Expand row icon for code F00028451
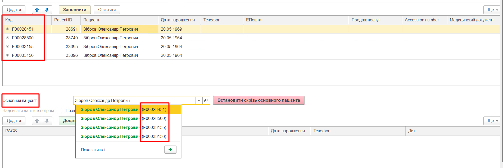Image resolution: width=503 pixels, height=168 pixels. click(8, 29)
